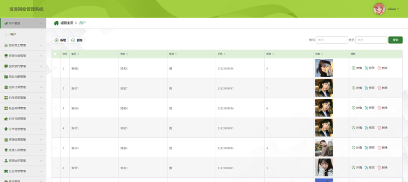Click the green 搜索 search button

[395, 40]
